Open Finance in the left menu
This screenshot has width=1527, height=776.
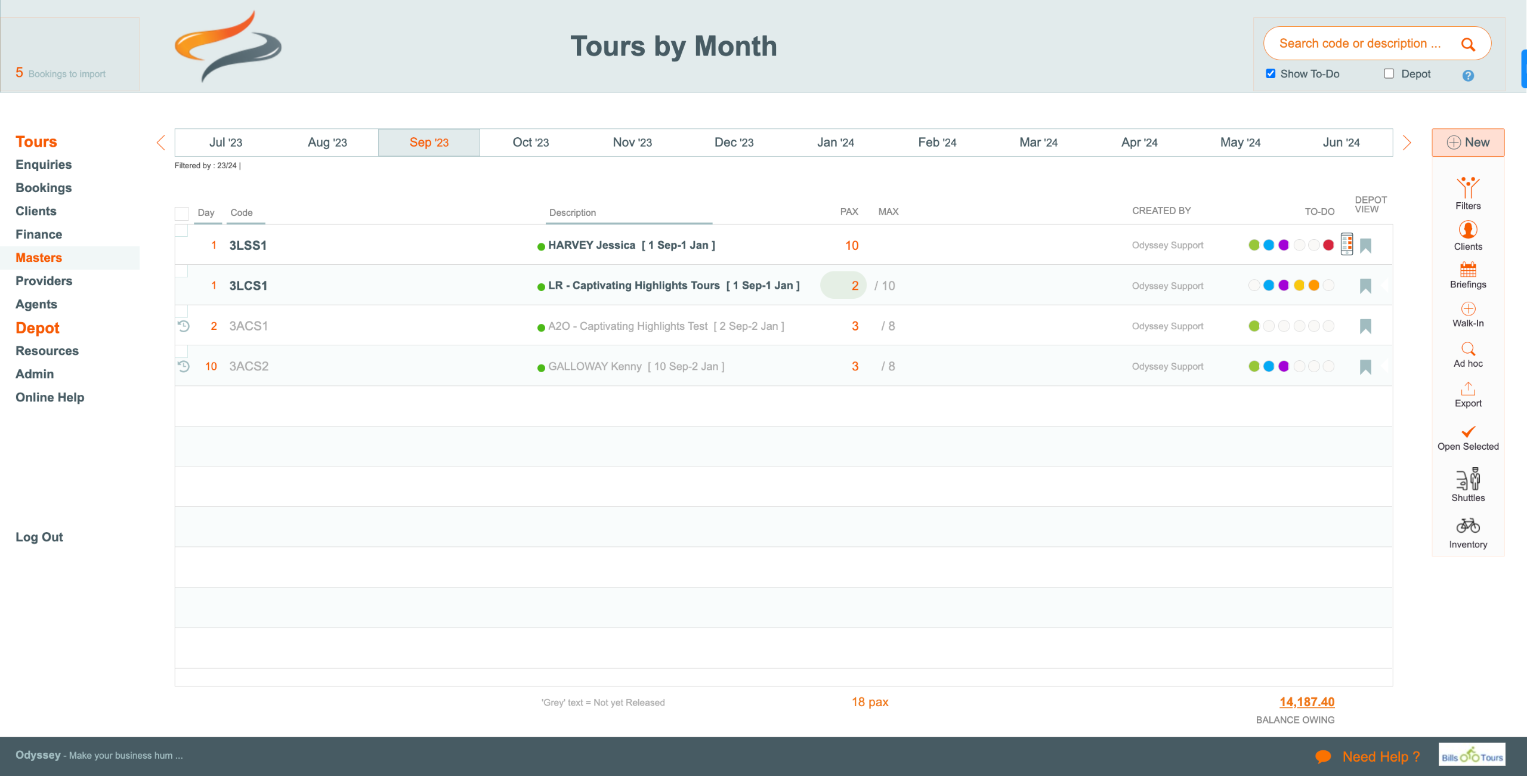click(39, 234)
